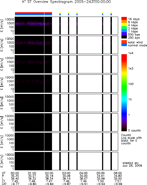Image resolution: width=147 pixels, height=185 pixels.
Task: Click the '16 kbps' legend label
Action: tap(134, 19)
